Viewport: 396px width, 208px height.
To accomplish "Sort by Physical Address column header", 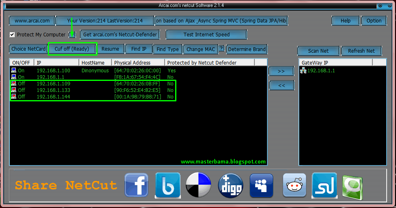I will 138,63.
